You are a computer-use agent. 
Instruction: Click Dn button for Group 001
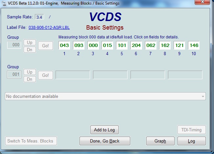pyautogui.click(x=30, y=79)
